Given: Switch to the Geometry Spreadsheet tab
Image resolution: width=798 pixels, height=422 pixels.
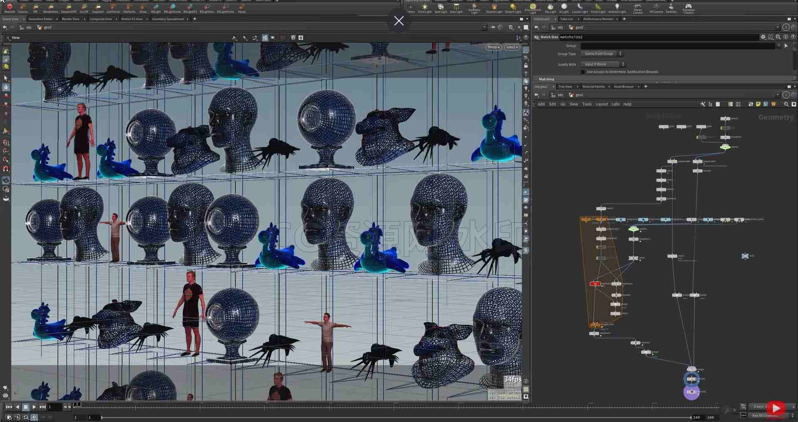Looking at the screenshot, I should tap(168, 19).
